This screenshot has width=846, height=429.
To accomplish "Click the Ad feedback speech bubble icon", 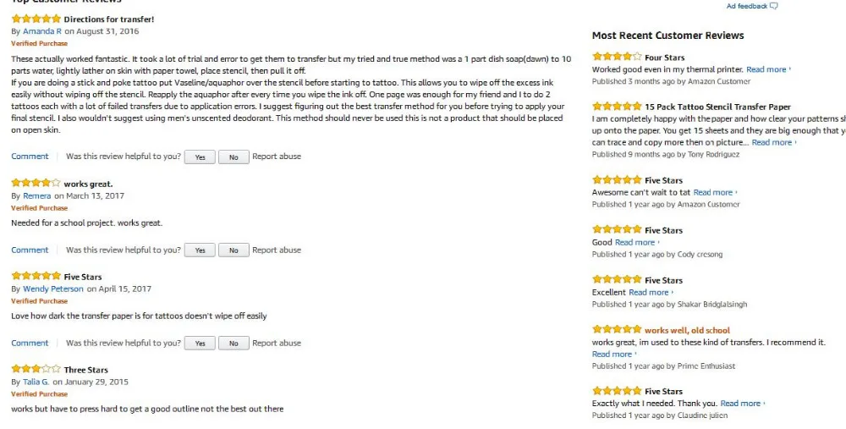I will click(x=774, y=7).
